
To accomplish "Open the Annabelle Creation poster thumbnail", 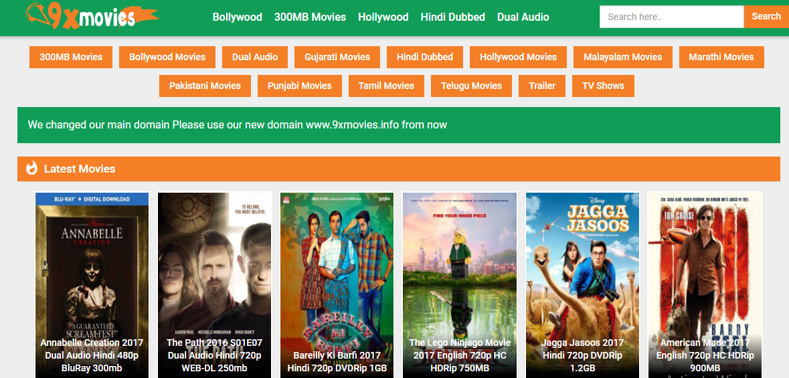I will point(92,285).
